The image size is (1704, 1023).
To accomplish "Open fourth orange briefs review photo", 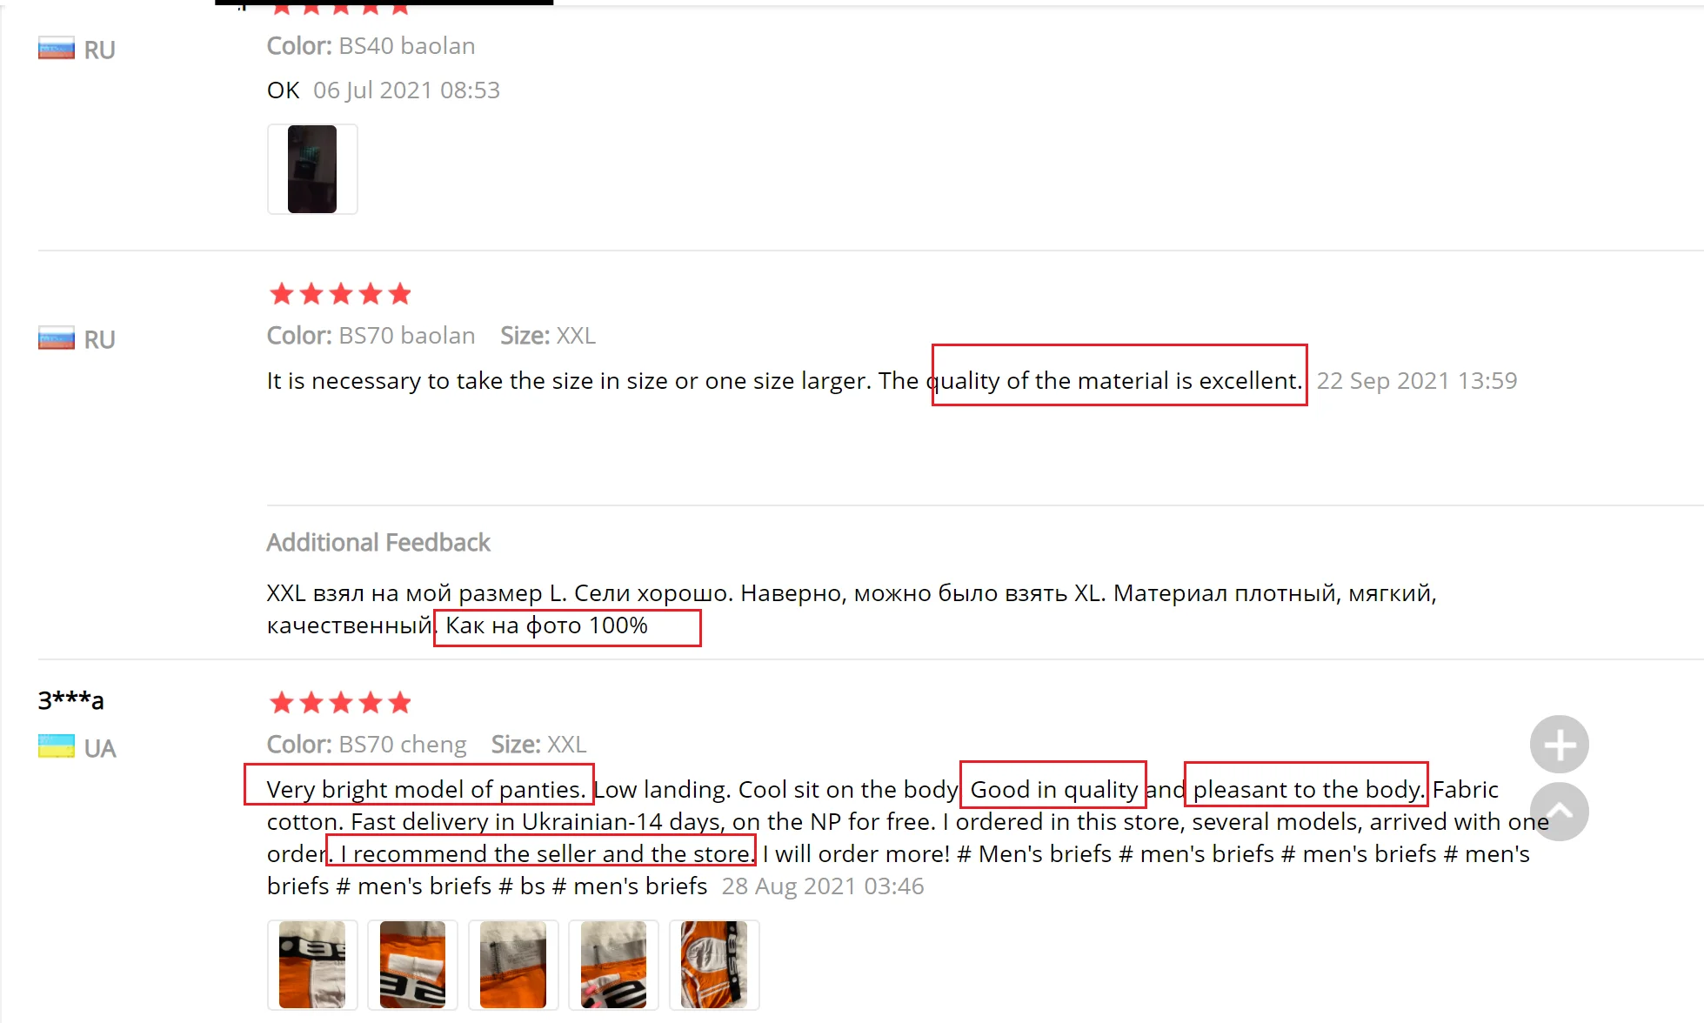I will pyautogui.click(x=613, y=965).
